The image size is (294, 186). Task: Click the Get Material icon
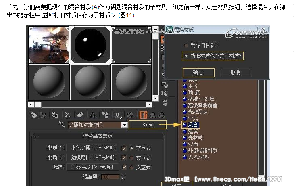point(33,115)
